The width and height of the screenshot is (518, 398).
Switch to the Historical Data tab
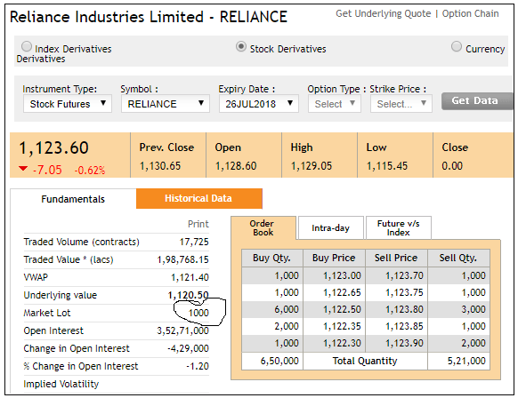pyautogui.click(x=198, y=198)
